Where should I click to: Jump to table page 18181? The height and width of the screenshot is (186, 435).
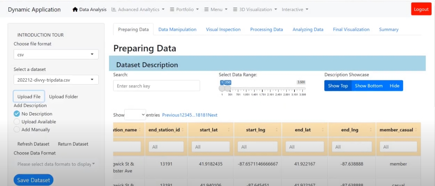coord(202,115)
